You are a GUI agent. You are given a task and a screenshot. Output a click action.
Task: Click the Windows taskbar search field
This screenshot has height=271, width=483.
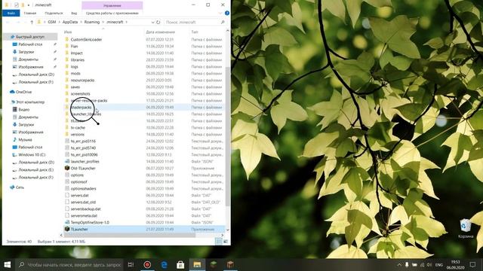point(70,264)
